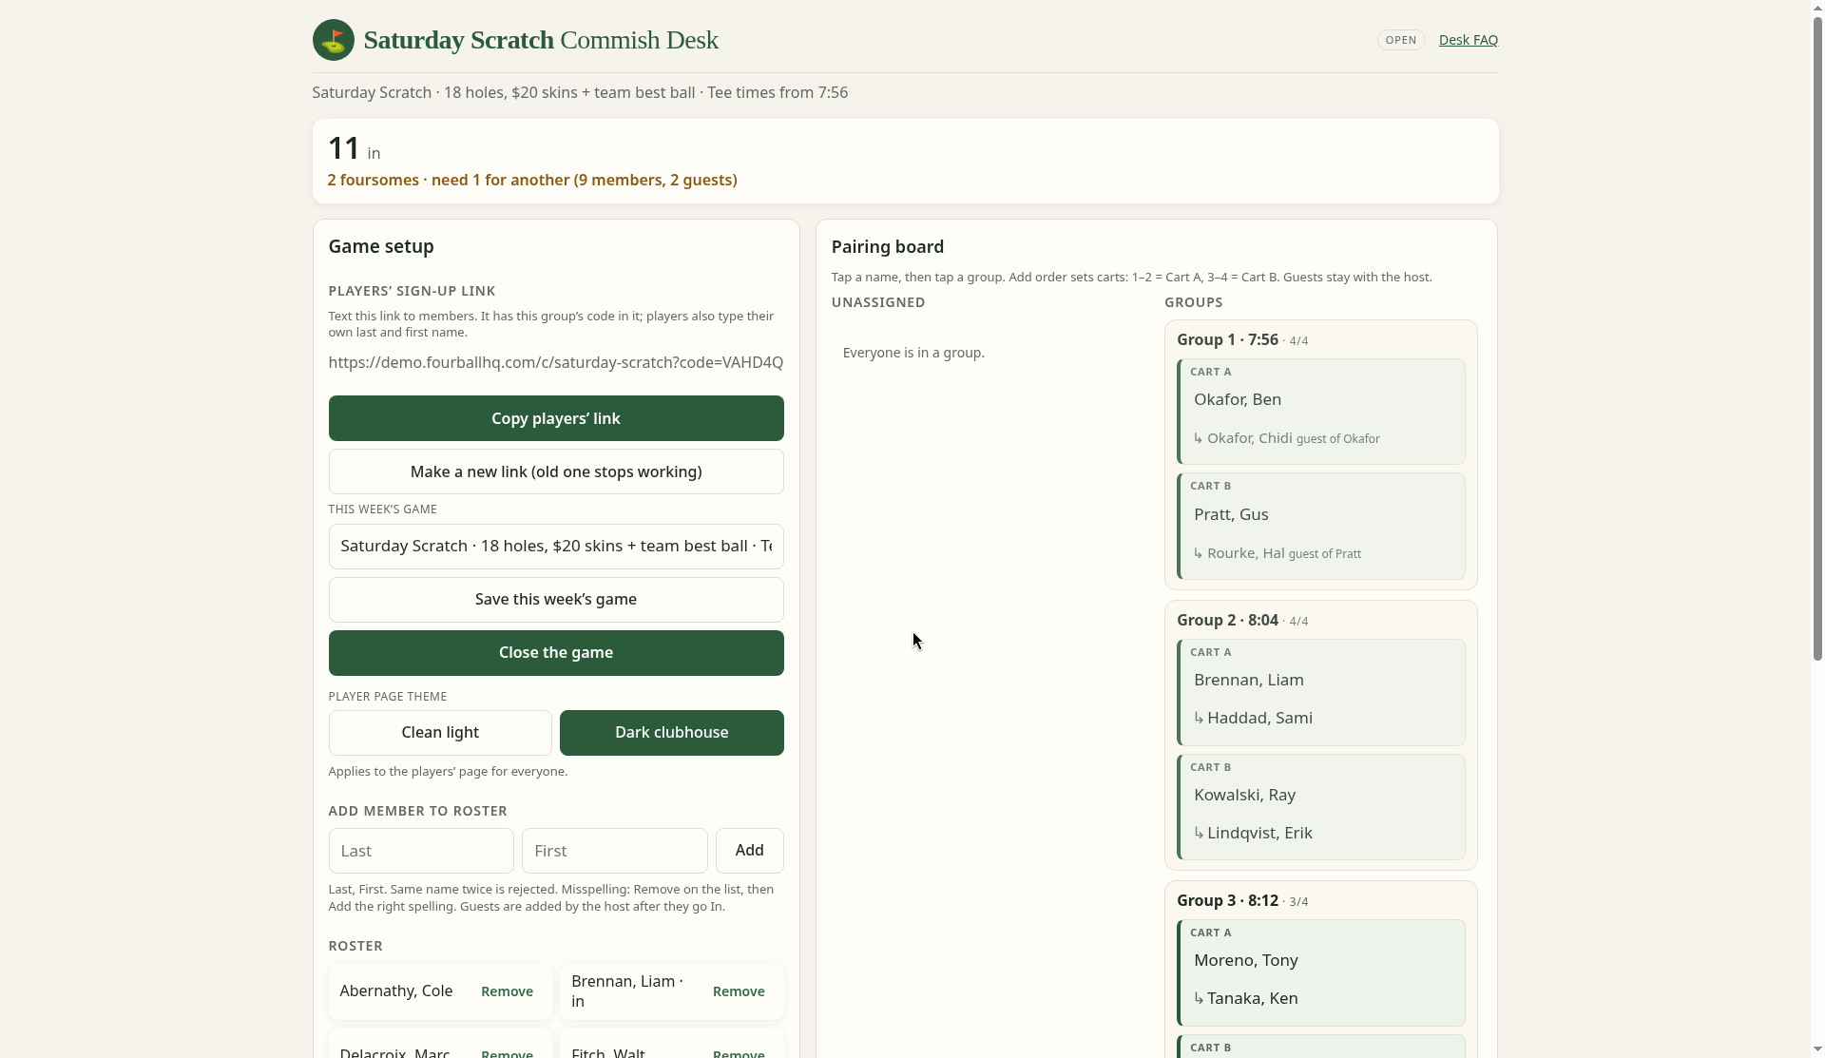
Task: Select the Dark clubhouse theme
Action: coord(671,733)
